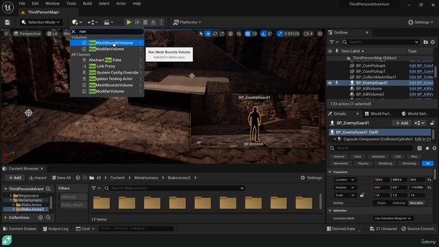This screenshot has height=247, width=439.
Task: Start Play in Editor with green arrow
Action: pos(129,22)
